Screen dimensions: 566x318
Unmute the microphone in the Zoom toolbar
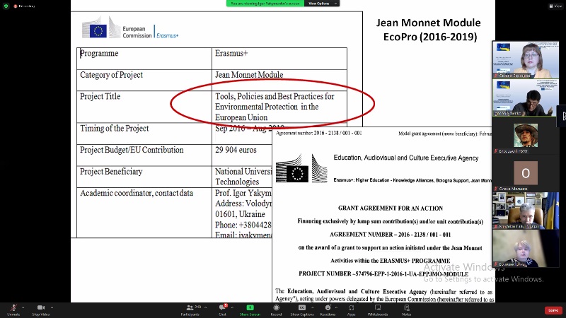pyautogui.click(x=13, y=310)
